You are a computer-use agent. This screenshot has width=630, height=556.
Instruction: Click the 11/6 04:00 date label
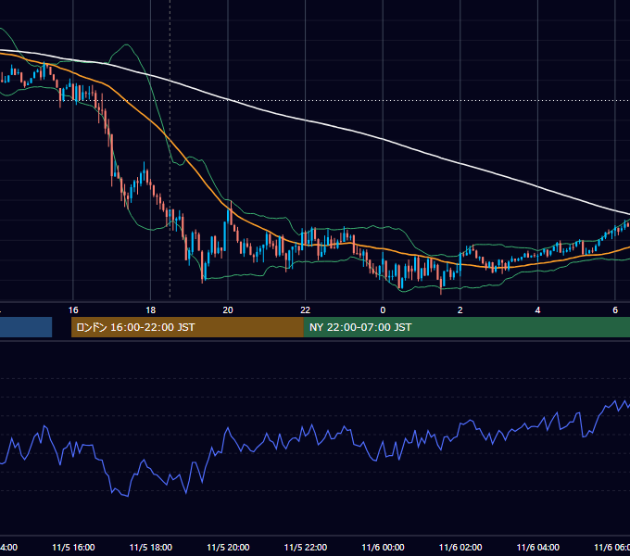(x=537, y=548)
